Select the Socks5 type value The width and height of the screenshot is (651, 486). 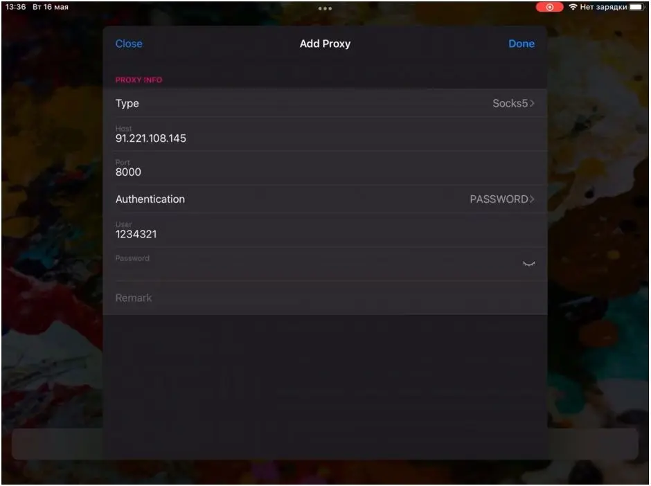click(x=510, y=103)
